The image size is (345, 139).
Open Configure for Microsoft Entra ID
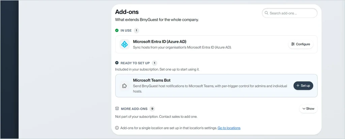pyautogui.click(x=301, y=44)
